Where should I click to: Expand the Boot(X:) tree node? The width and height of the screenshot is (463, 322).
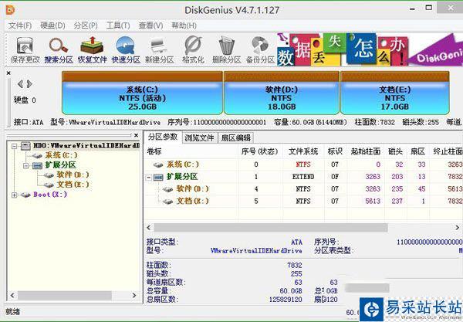coord(14,195)
